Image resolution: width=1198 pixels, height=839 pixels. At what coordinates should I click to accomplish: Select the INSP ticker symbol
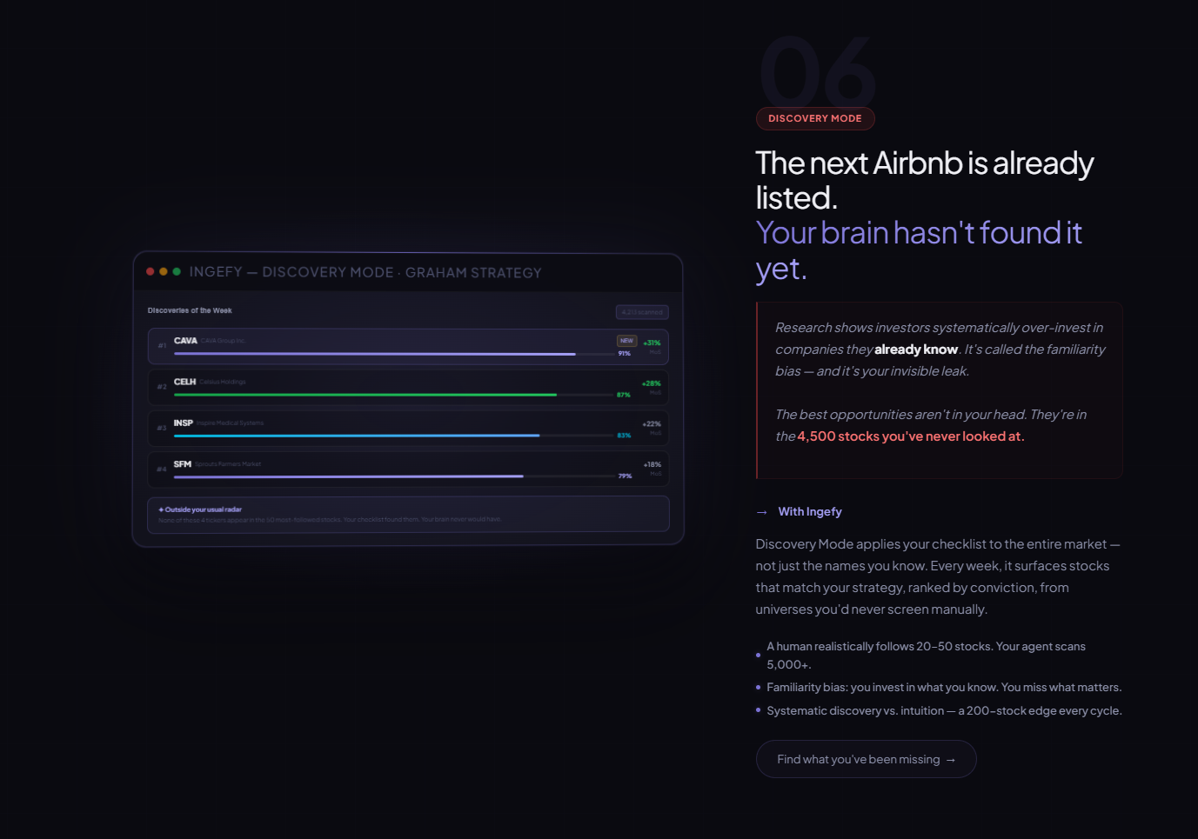pos(184,423)
